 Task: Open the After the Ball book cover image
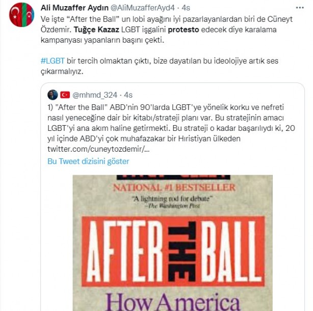[172, 243]
